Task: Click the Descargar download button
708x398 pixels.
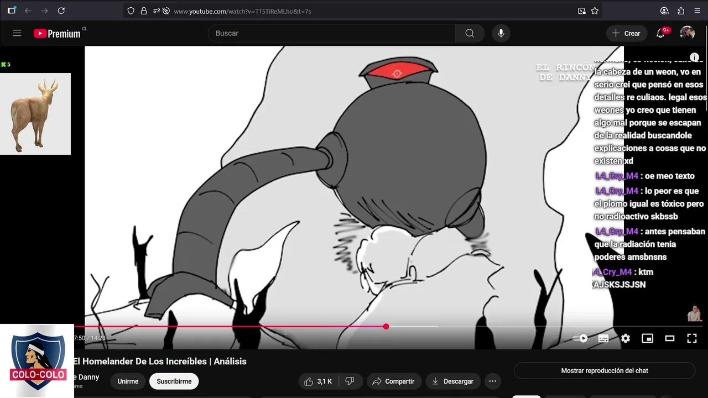Action: pyautogui.click(x=452, y=381)
